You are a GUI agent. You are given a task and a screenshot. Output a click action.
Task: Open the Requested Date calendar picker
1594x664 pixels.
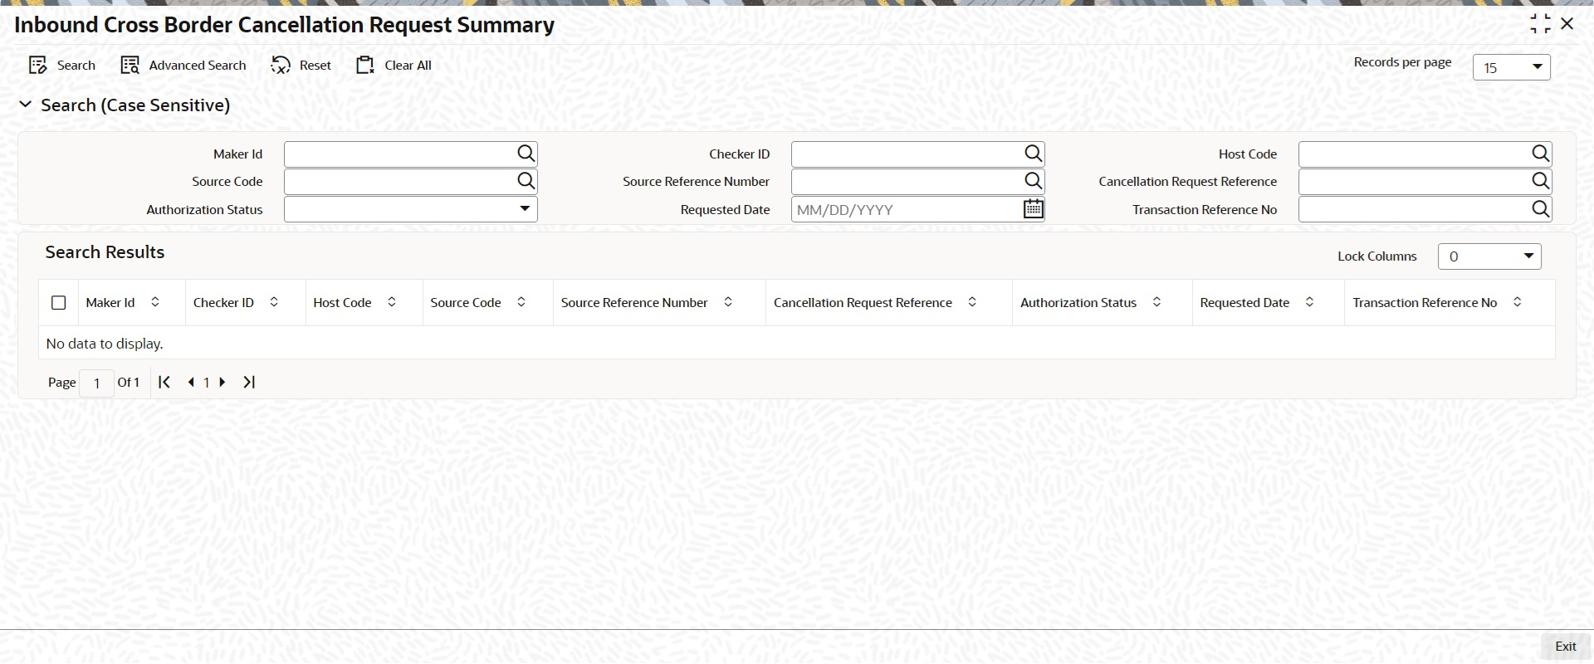(x=1033, y=209)
